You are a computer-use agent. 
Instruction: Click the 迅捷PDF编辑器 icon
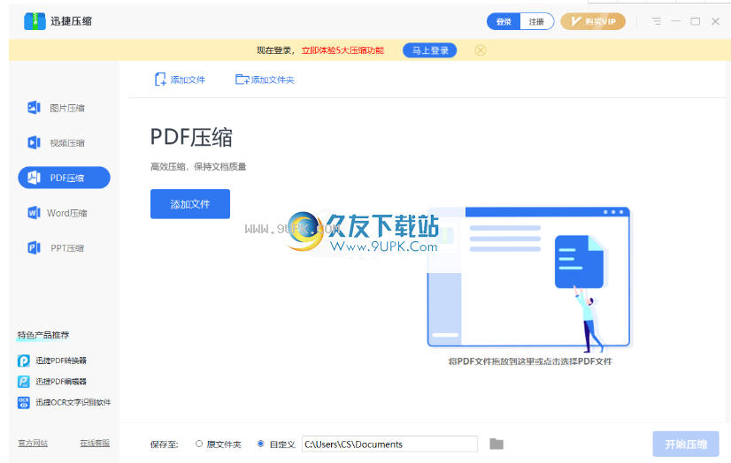(24, 382)
